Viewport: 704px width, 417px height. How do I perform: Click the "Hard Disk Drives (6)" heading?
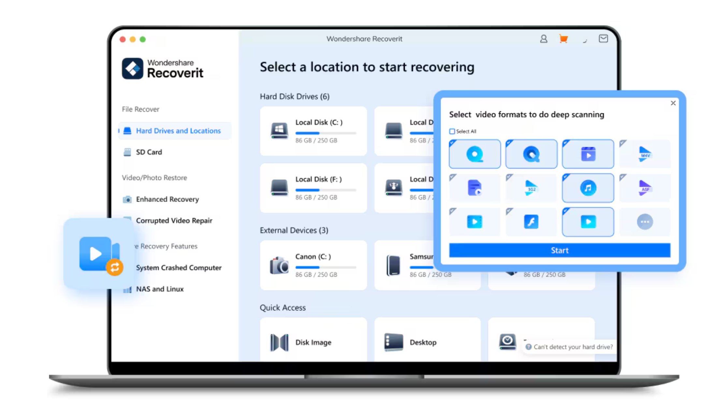point(295,96)
